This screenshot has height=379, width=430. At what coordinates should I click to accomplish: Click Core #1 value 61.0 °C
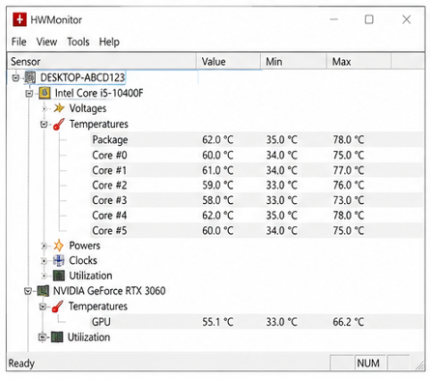pyautogui.click(x=217, y=170)
